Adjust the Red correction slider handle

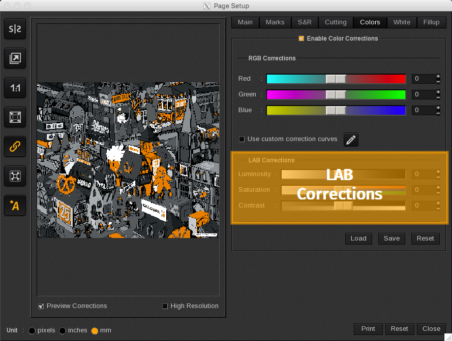(x=336, y=79)
